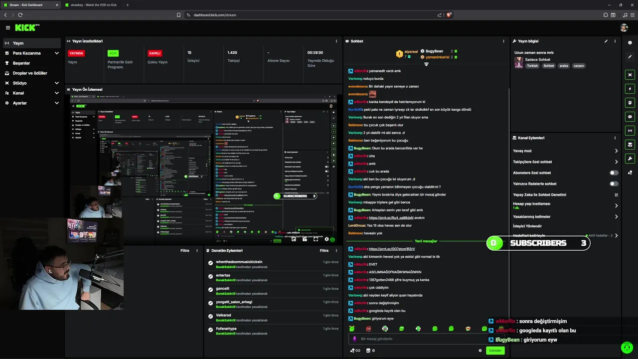The image size is (638, 359).
Task: Click the broadcast signal icon in the right sidebar
Action: pos(630,131)
